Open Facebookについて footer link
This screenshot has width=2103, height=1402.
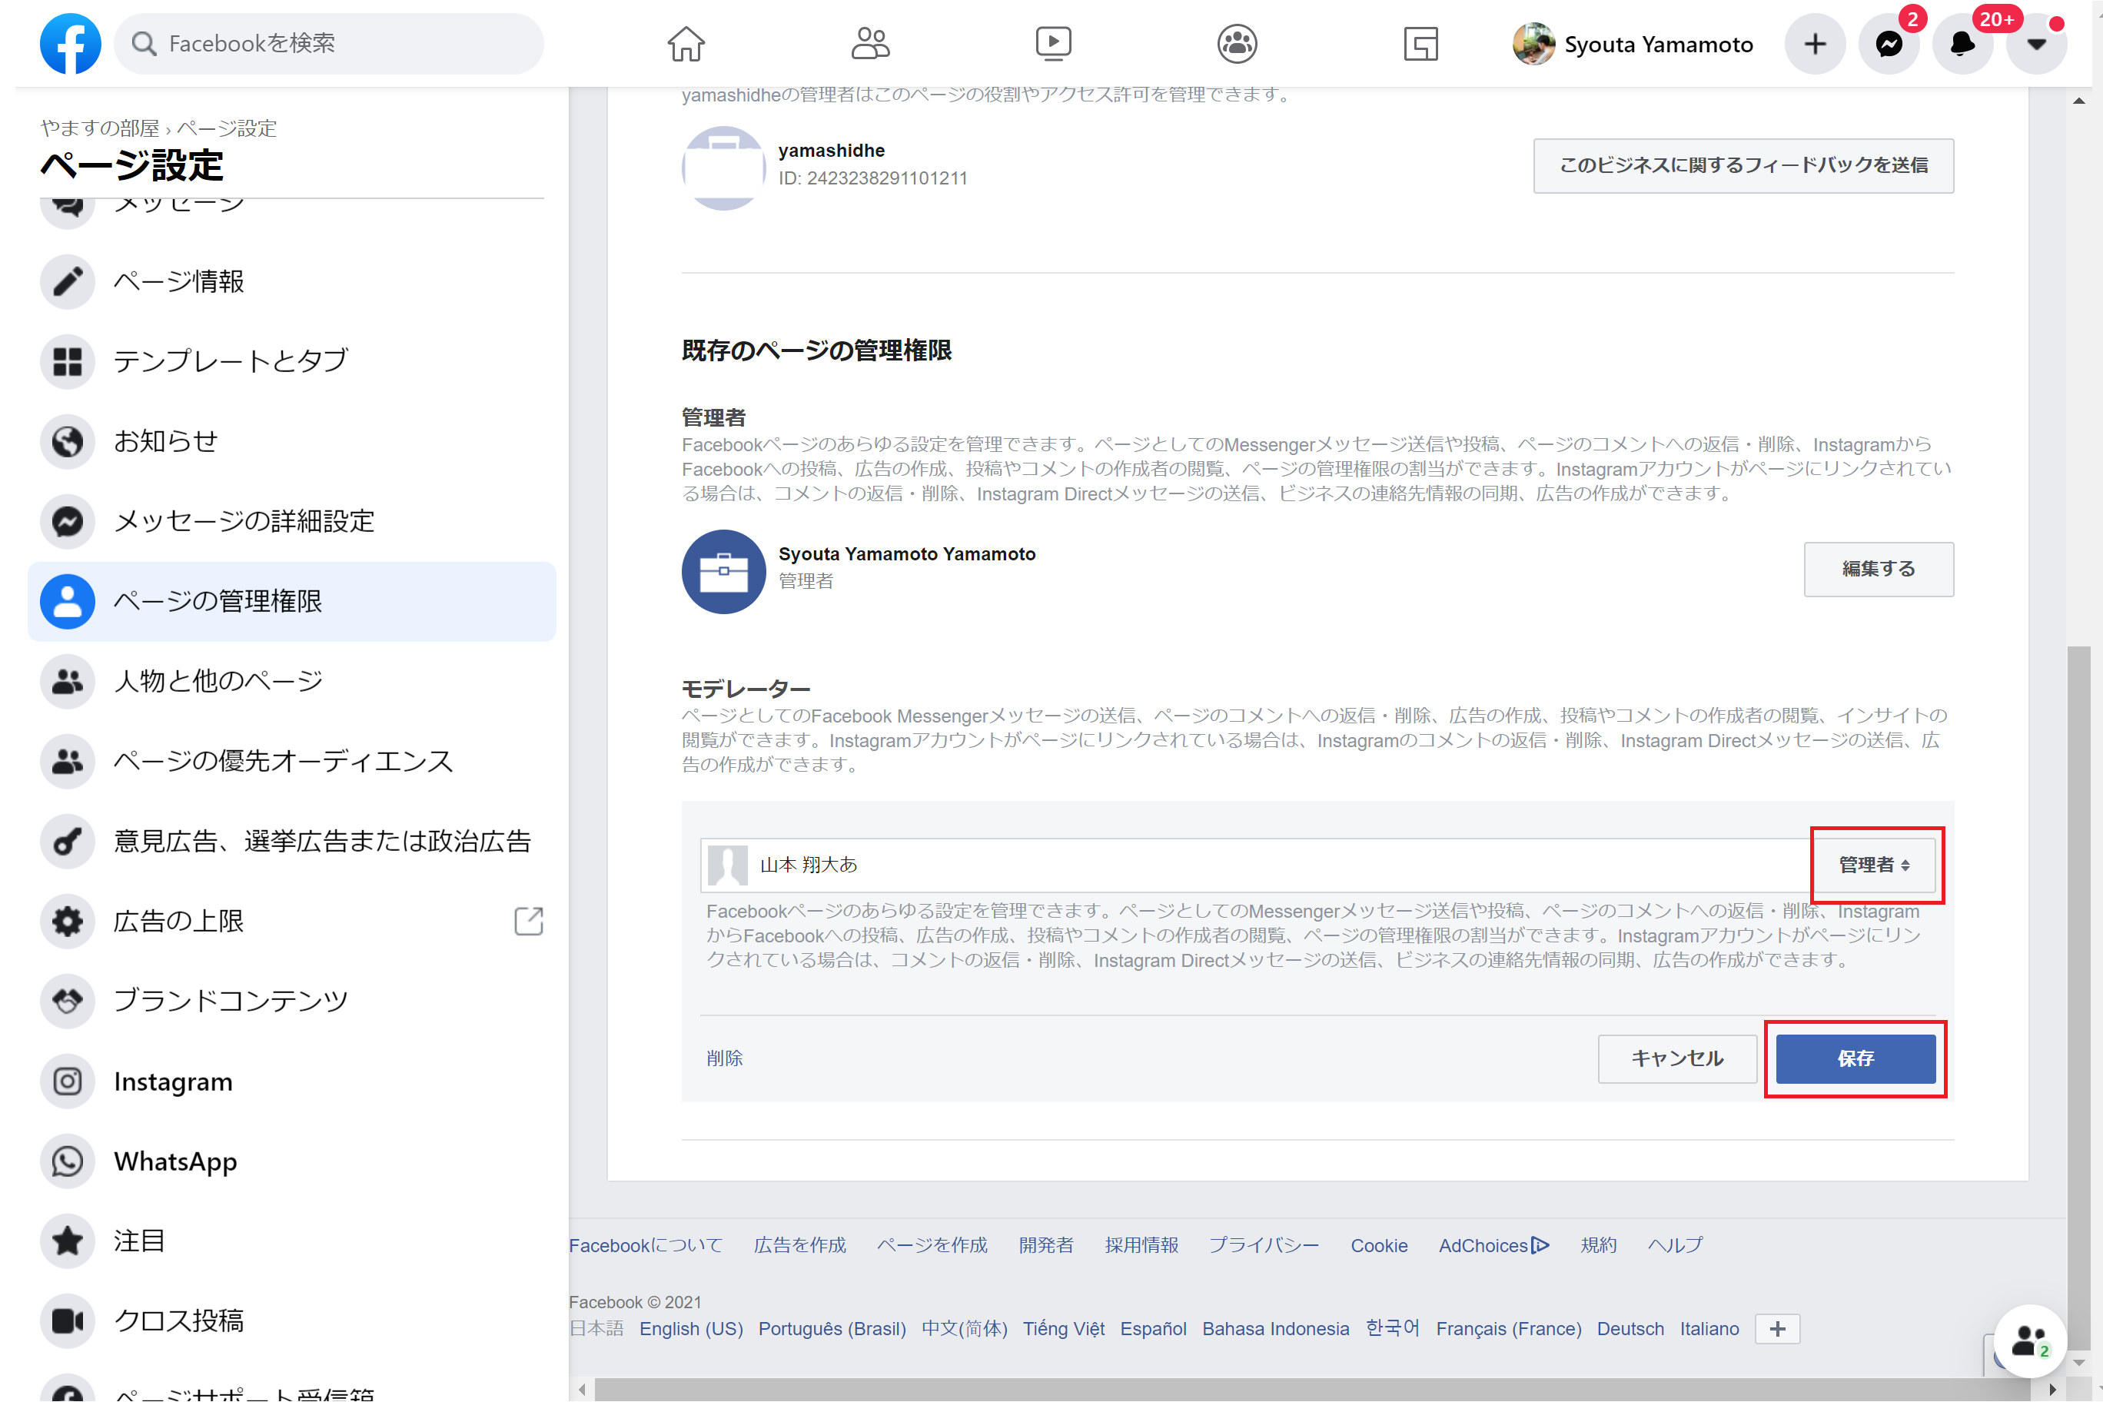646,1245
